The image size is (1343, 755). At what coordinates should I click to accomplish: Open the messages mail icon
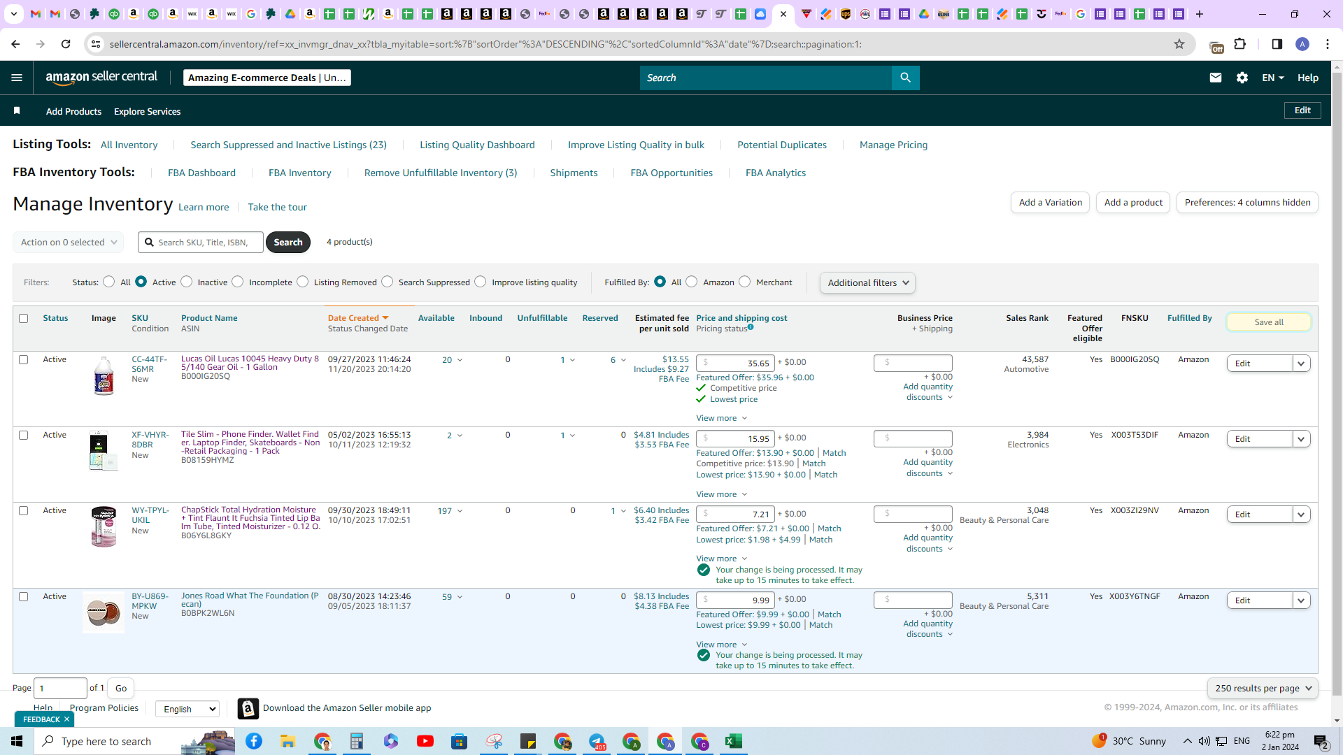(x=1216, y=78)
